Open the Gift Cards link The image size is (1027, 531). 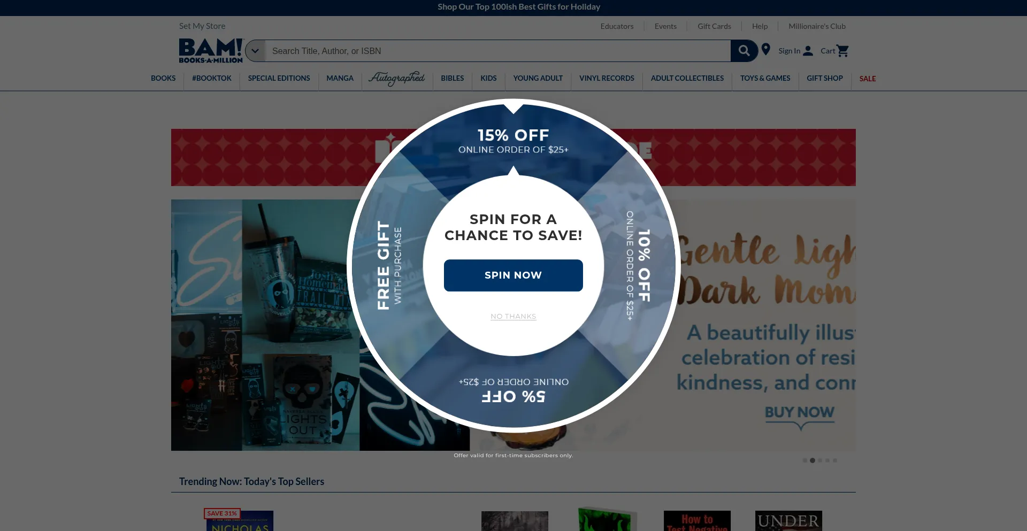point(714,26)
